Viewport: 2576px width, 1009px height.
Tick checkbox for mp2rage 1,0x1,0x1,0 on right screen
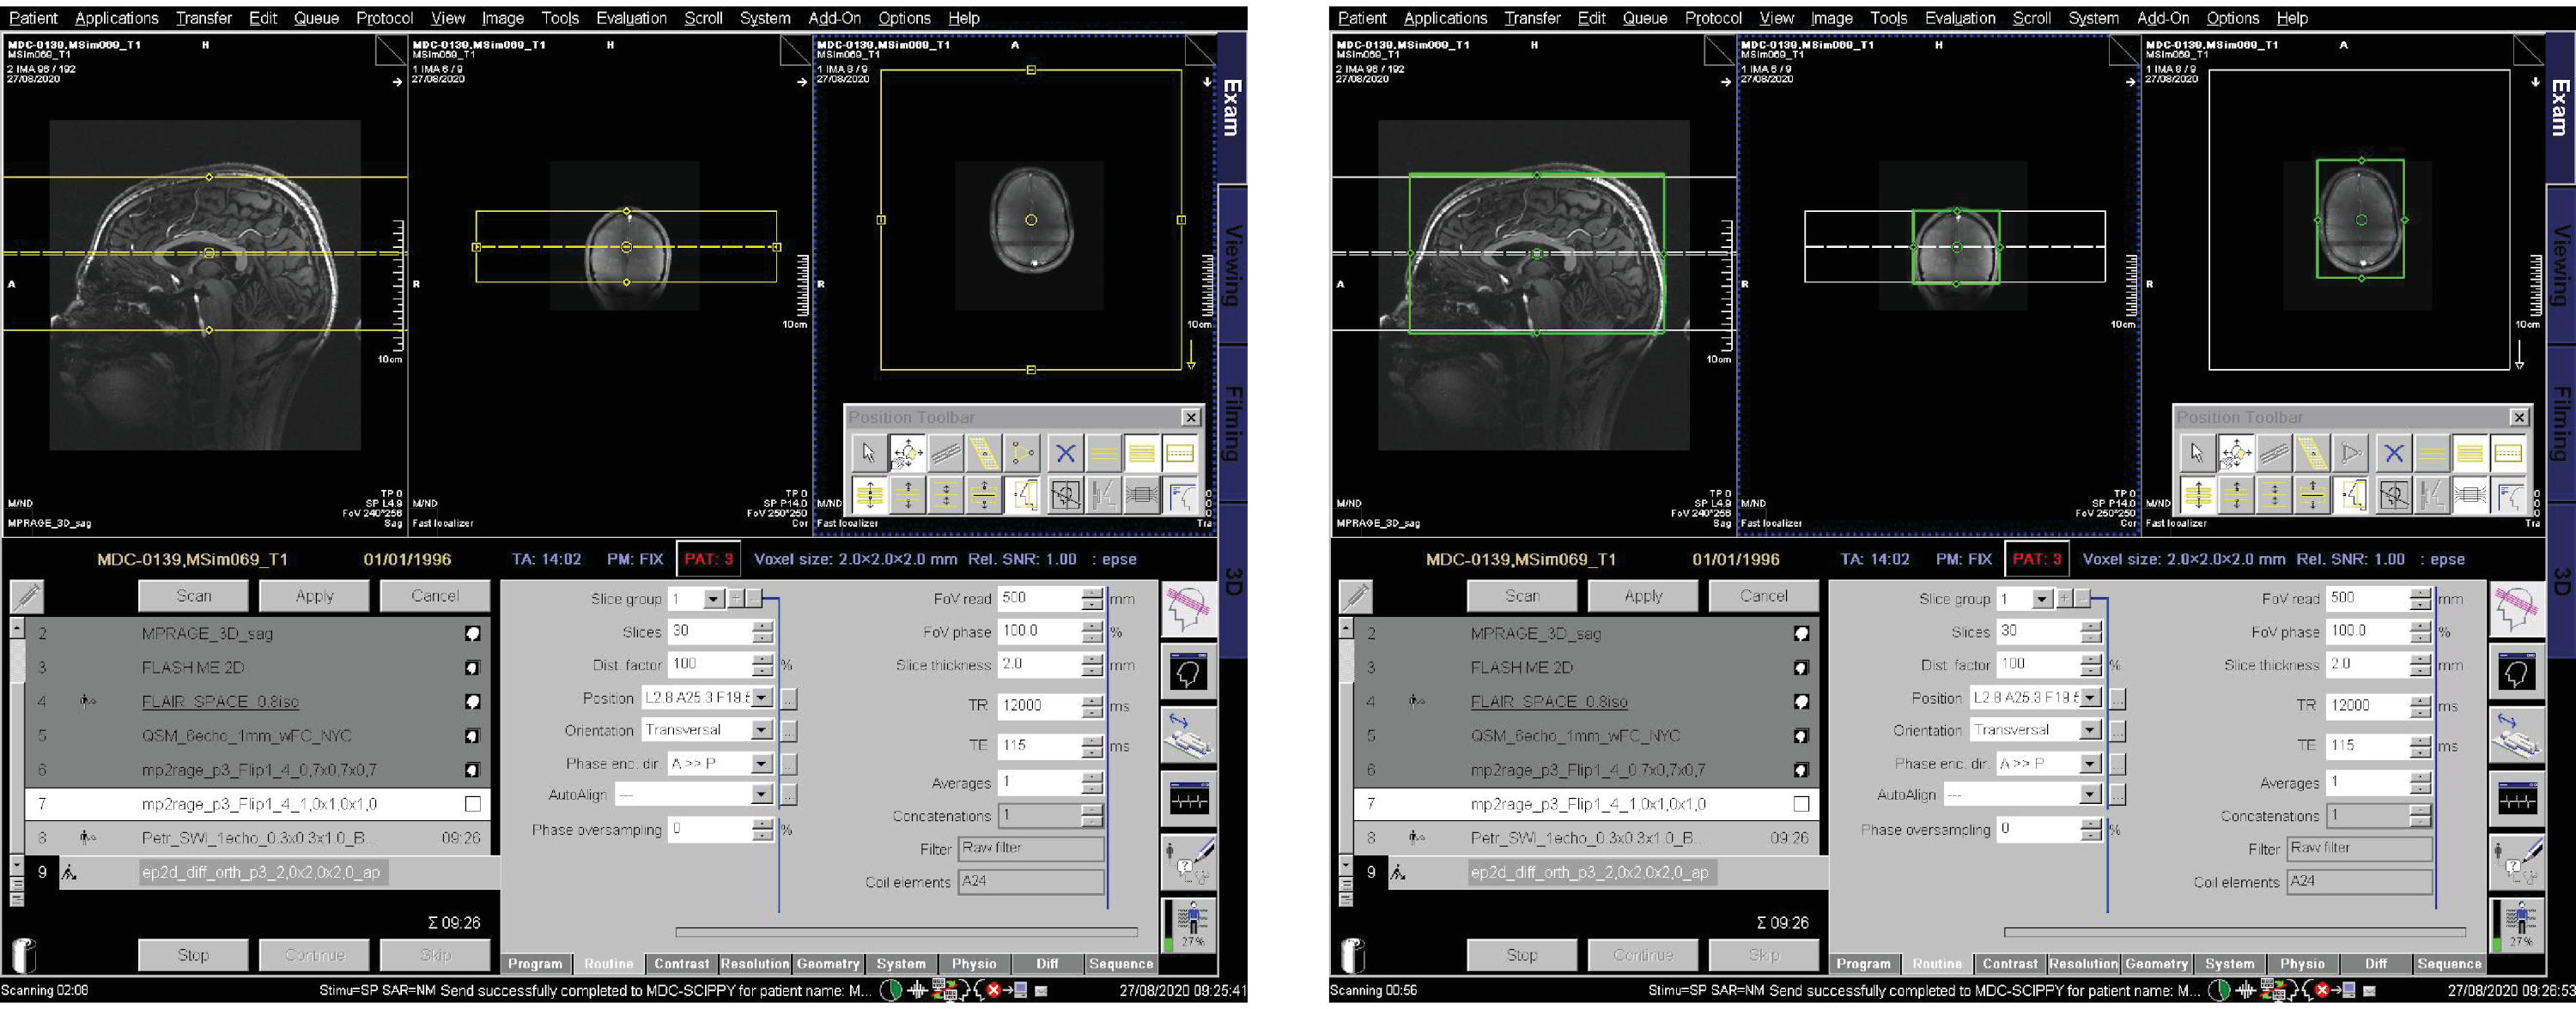[x=1801, y=804]
